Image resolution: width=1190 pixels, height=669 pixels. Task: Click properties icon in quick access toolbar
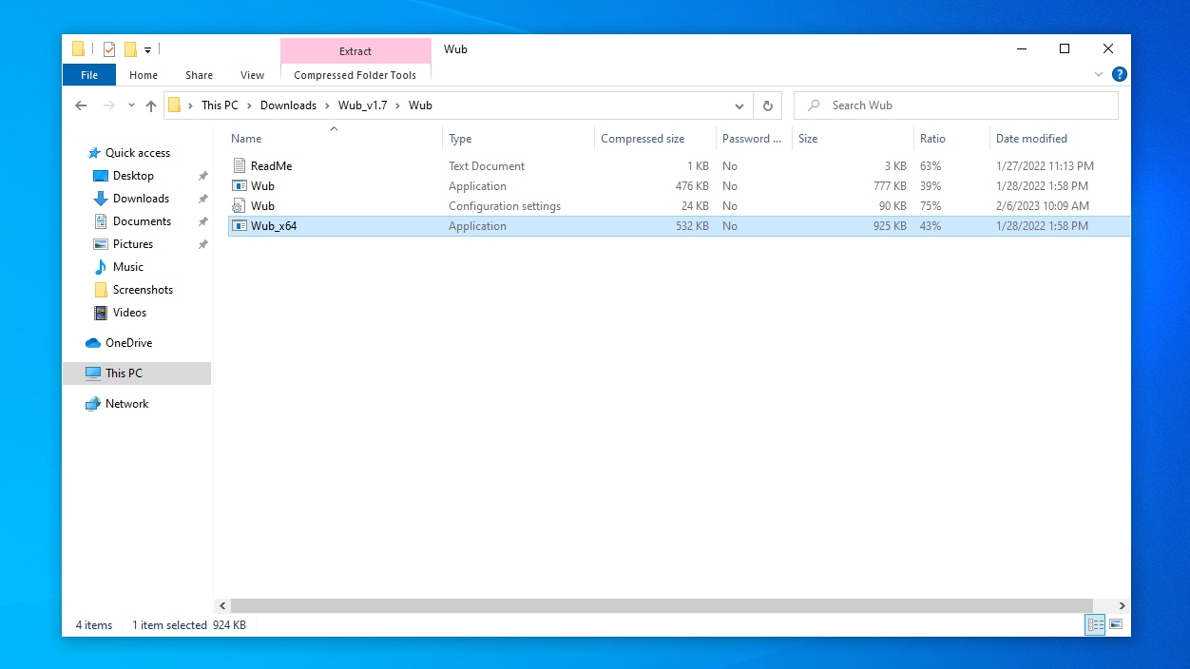point(109,49)
